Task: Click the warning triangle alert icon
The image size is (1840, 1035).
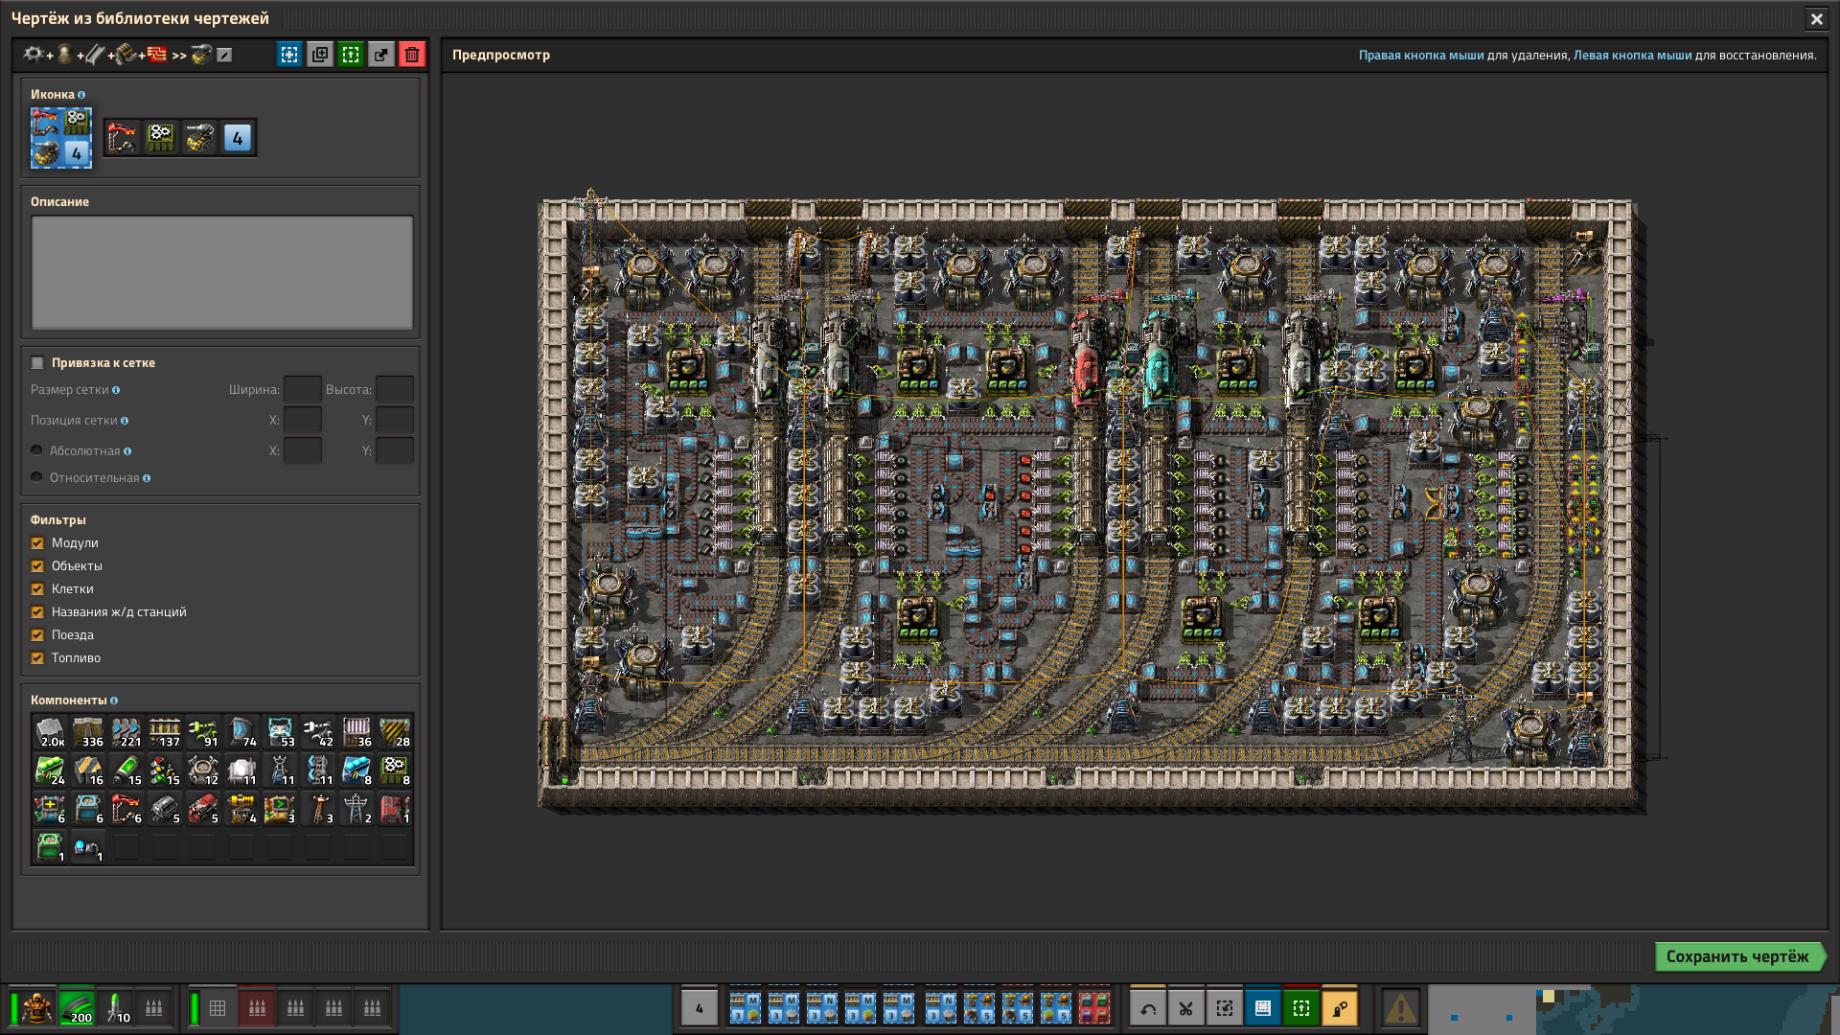Action: click(x=1400, y=1008)
